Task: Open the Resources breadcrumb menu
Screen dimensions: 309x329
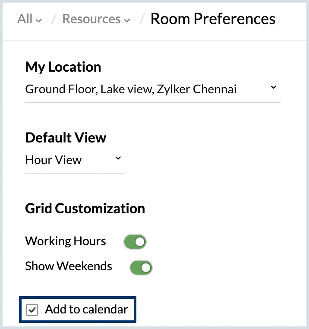Action: click(91, 19)
